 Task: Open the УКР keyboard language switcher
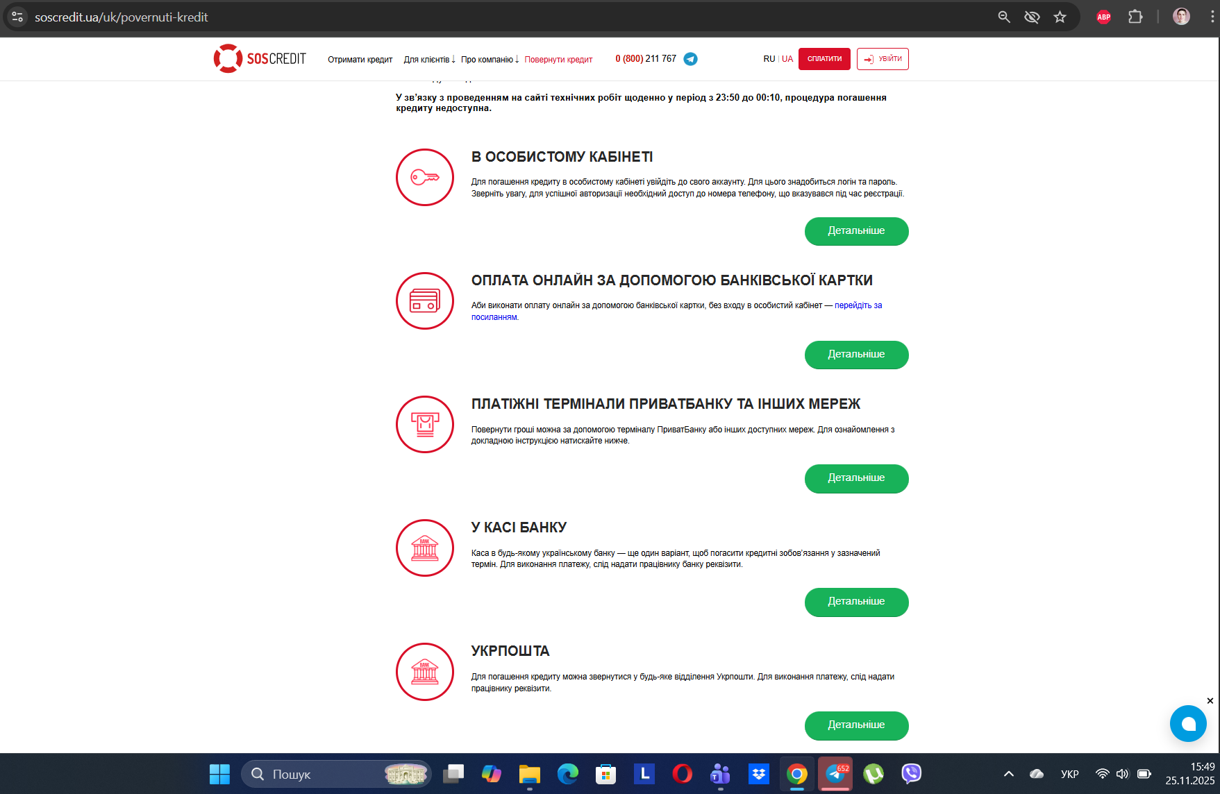click(x=1070, y=774)
